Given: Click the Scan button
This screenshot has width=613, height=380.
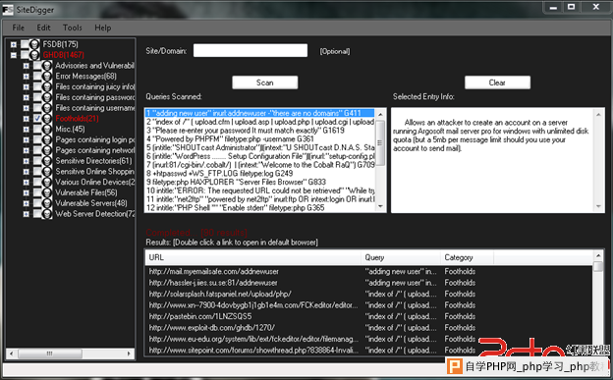Looking at the screenshot, I should (265, 82).
